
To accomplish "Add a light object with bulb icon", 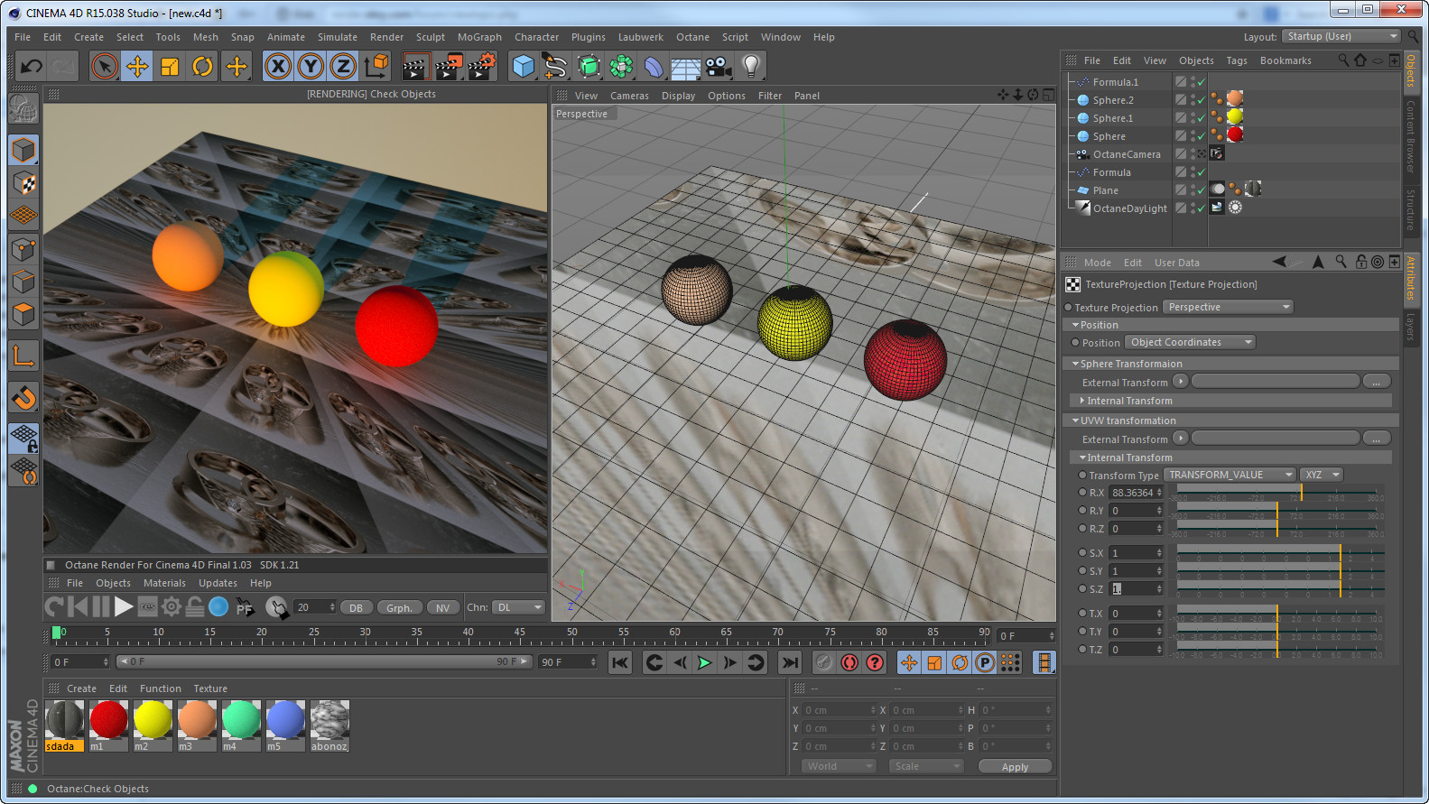I will pos(751,66).
